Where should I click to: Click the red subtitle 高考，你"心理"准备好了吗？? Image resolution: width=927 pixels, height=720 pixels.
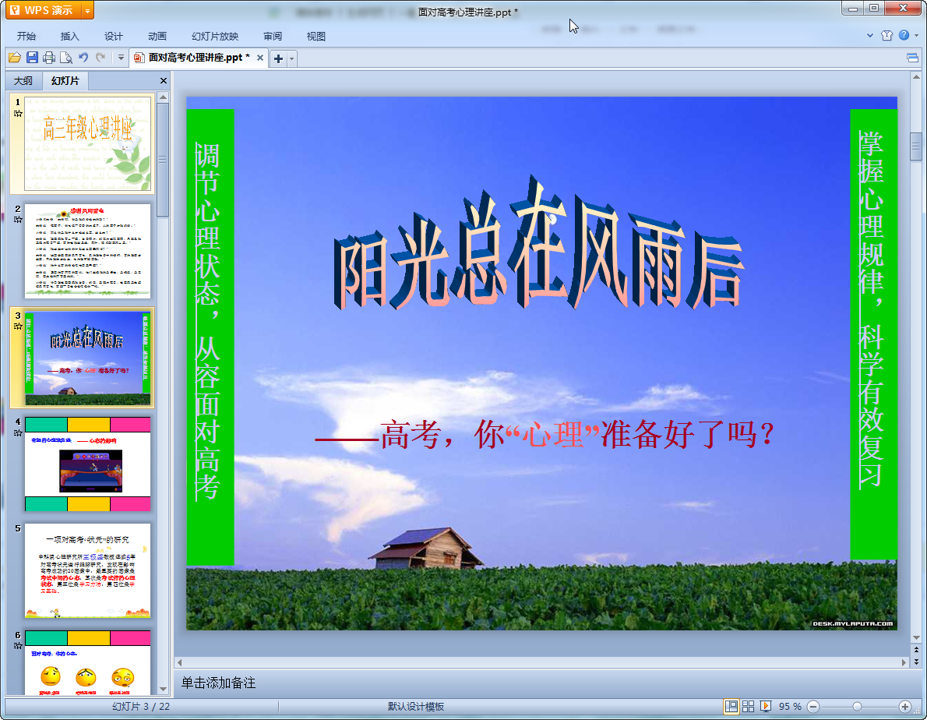(x=544, y=435)
